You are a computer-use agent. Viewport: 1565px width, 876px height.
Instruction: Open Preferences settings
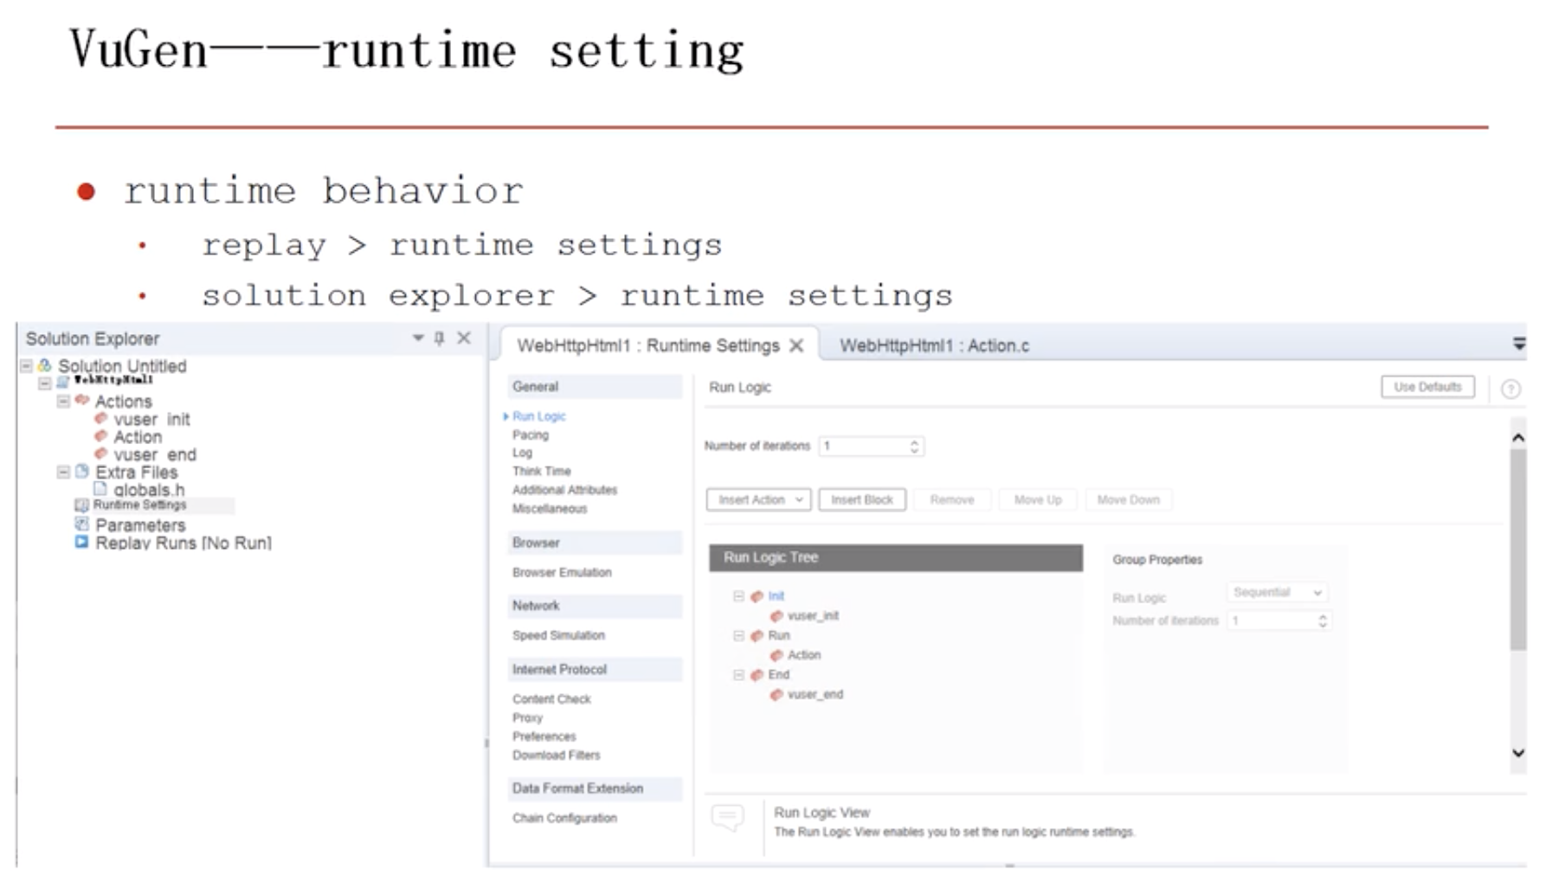point(544,737)
